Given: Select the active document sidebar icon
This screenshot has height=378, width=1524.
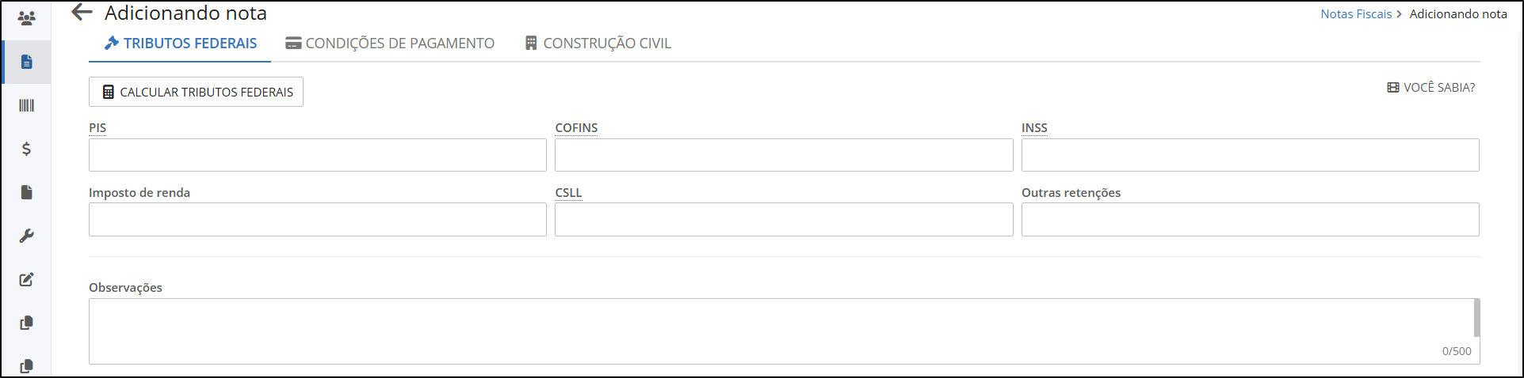Looking at the screenshot, I should [26, 62].
